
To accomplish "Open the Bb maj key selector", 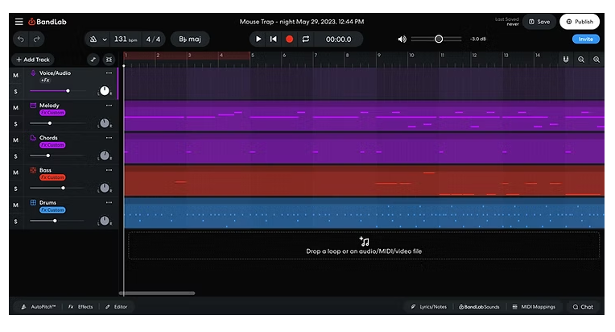I will click(189, 39).
